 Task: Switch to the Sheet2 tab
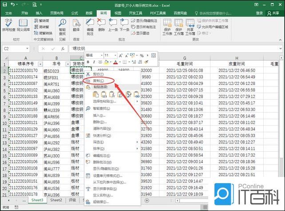coord(56,200)
